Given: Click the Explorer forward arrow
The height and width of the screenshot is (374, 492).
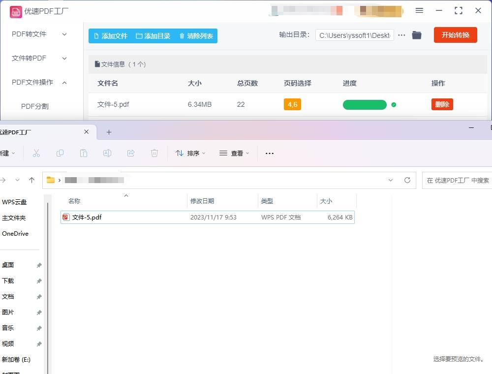Looking at the screenshot, I should point(3,180).
